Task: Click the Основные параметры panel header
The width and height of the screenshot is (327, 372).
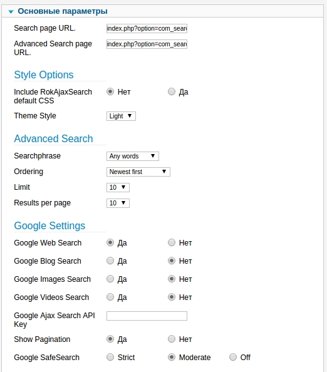Action: coord(162,11)
